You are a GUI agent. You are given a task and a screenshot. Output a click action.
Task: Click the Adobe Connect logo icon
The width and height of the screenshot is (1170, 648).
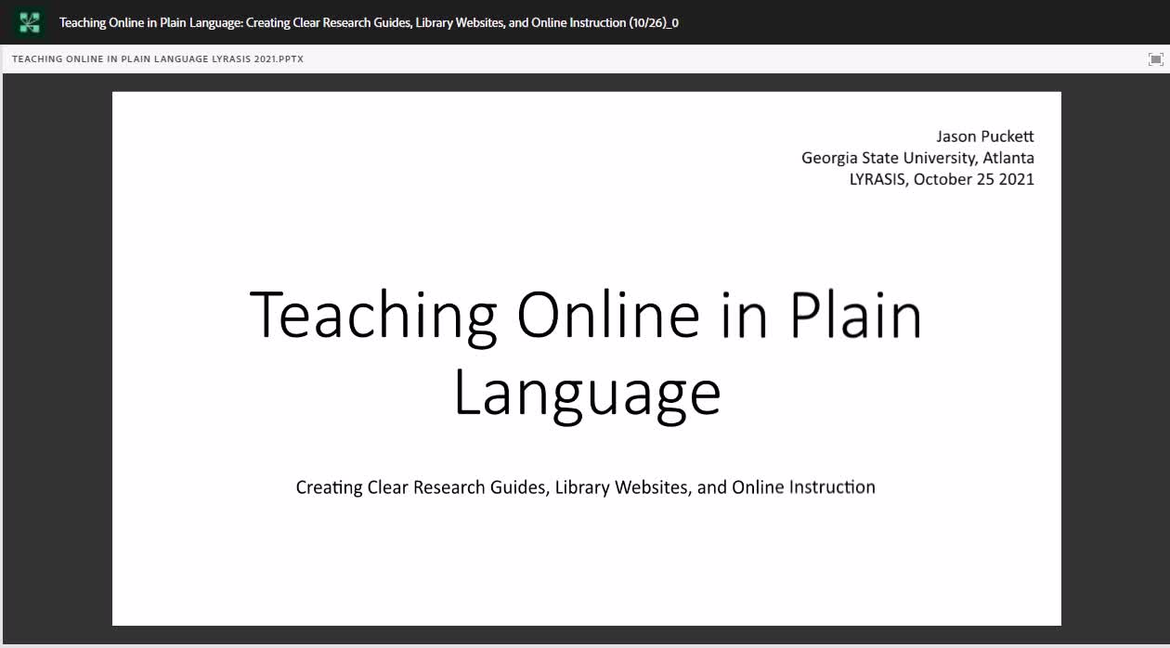click(x=30, y=22)
